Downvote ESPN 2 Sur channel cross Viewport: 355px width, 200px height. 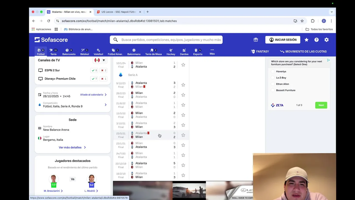[104, 70]
